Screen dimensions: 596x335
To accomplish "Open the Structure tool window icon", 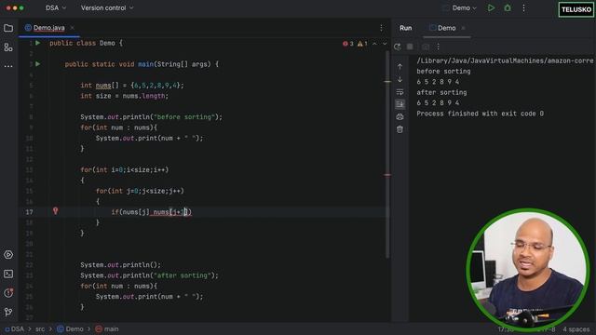I will tap(8, 47).
